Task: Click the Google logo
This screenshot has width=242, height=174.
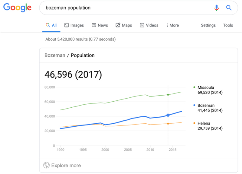Action: [17, 8]
